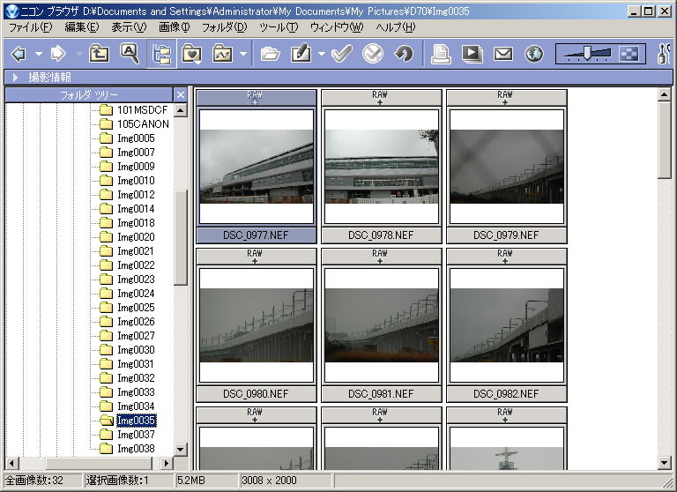Image resolution: width=677 pixels, height=492 pixels.
Task: Click the edit pencil toolbar icon
Action: point(301,54)
